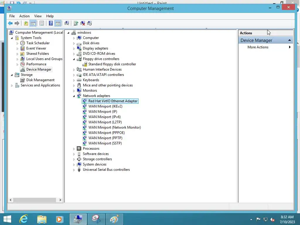This screenshot has width=300, height=225.
Task: Click the Human Interface Devices icon
Action: point(79,69)
